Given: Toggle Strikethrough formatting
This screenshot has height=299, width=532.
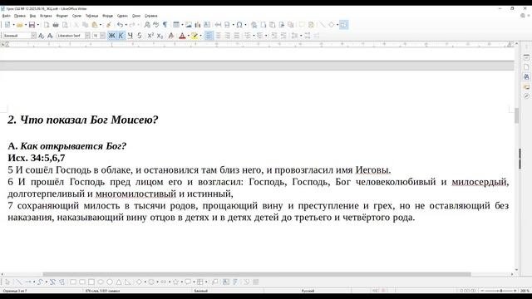Looking at the screenshot, I should (x=139, y=36).
